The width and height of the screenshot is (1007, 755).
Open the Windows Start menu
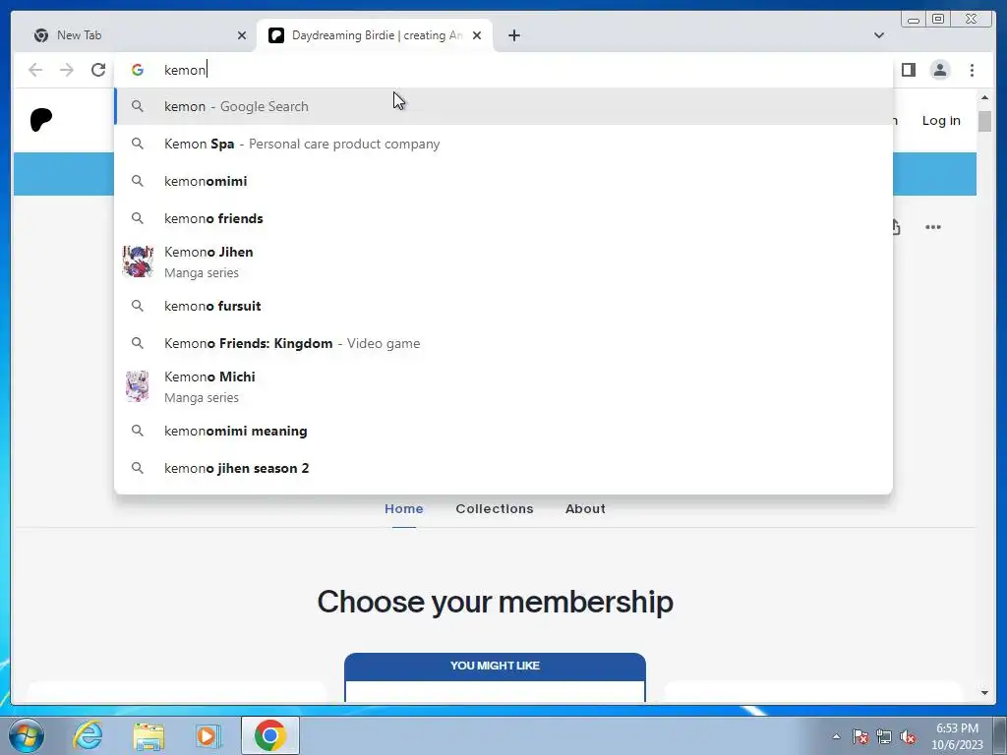point(27,735)
